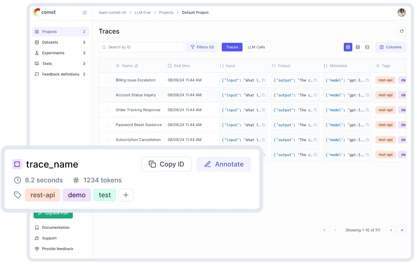This screenshot has height=264, width=417.
Task: Click the Annotate button
Action: (x=224, y=164)
